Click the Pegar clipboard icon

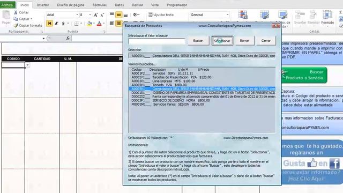pos(6,15)
